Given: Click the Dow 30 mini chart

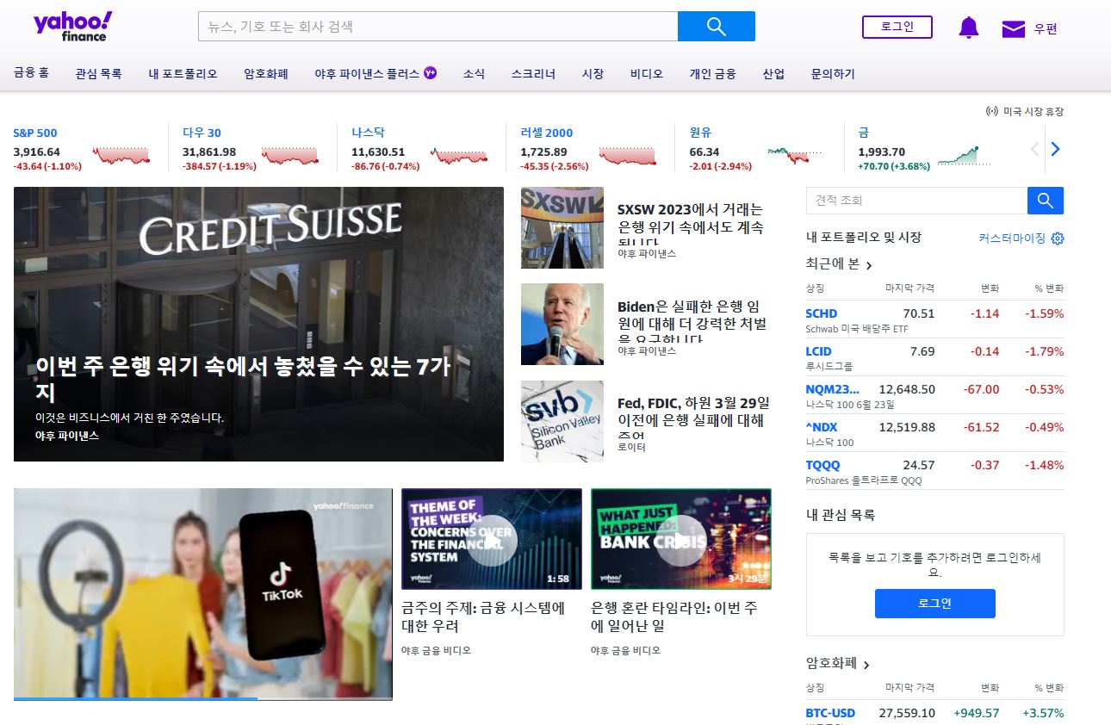Looking at the screenshot, I should pos(290,156).
